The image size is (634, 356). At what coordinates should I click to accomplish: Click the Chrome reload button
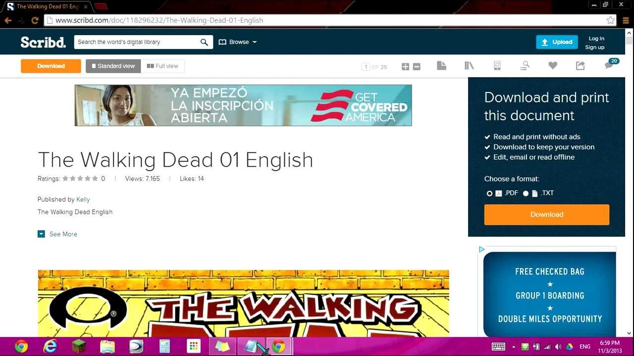point(35,20)
